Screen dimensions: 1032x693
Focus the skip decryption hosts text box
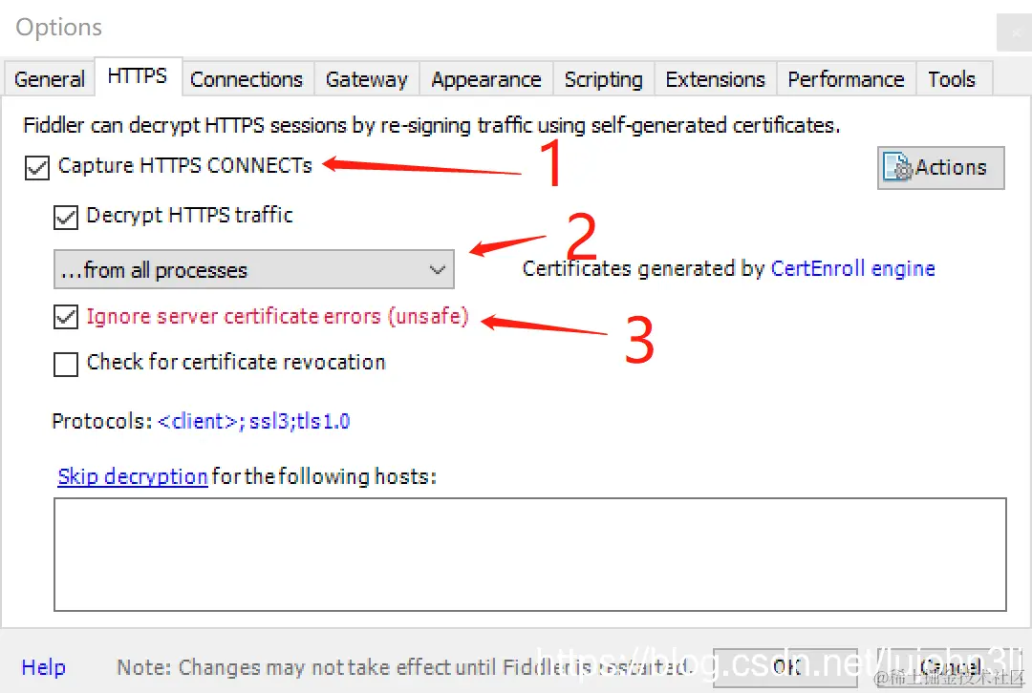tap(529, 555)
